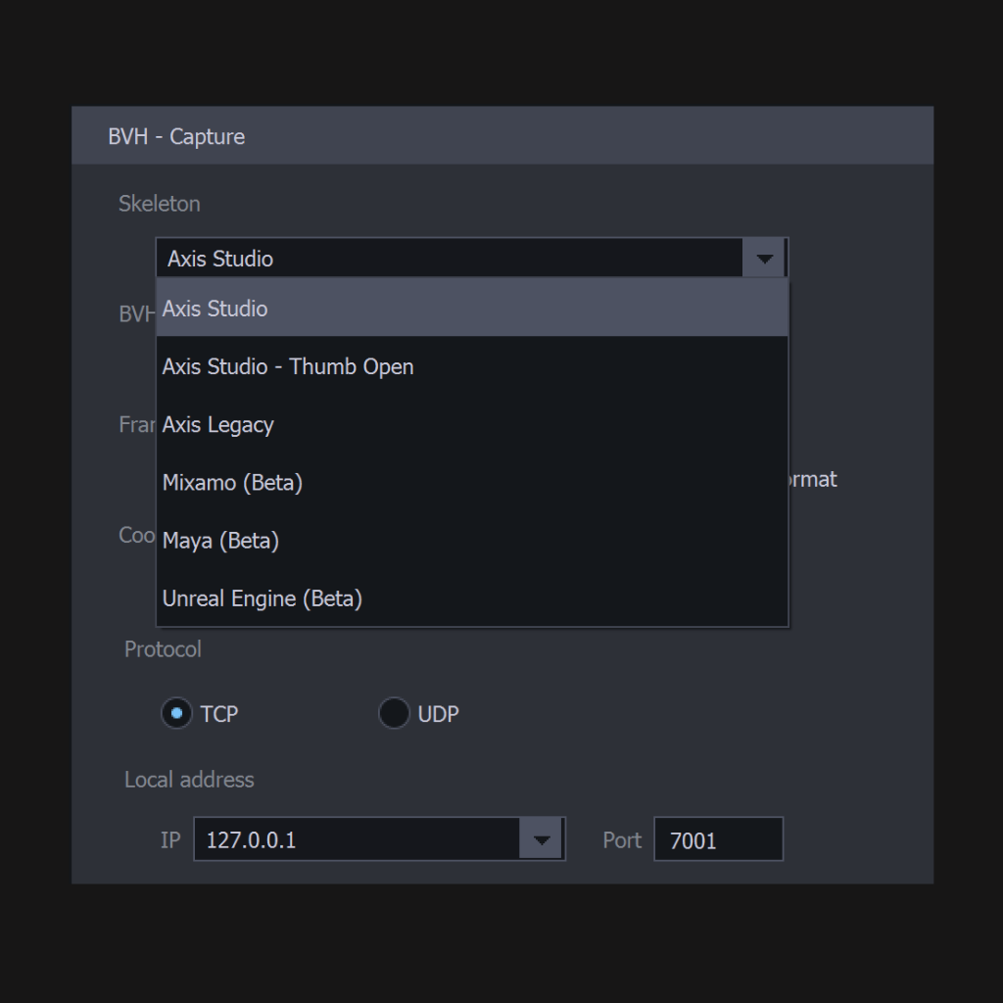1003x1003 pixels.
Task: Focus the Port field with 7001
Action: click(x=718, y=839)
